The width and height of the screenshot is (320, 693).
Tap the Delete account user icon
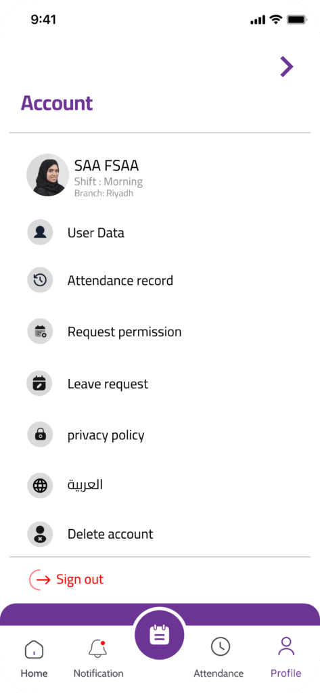point(40,535)
